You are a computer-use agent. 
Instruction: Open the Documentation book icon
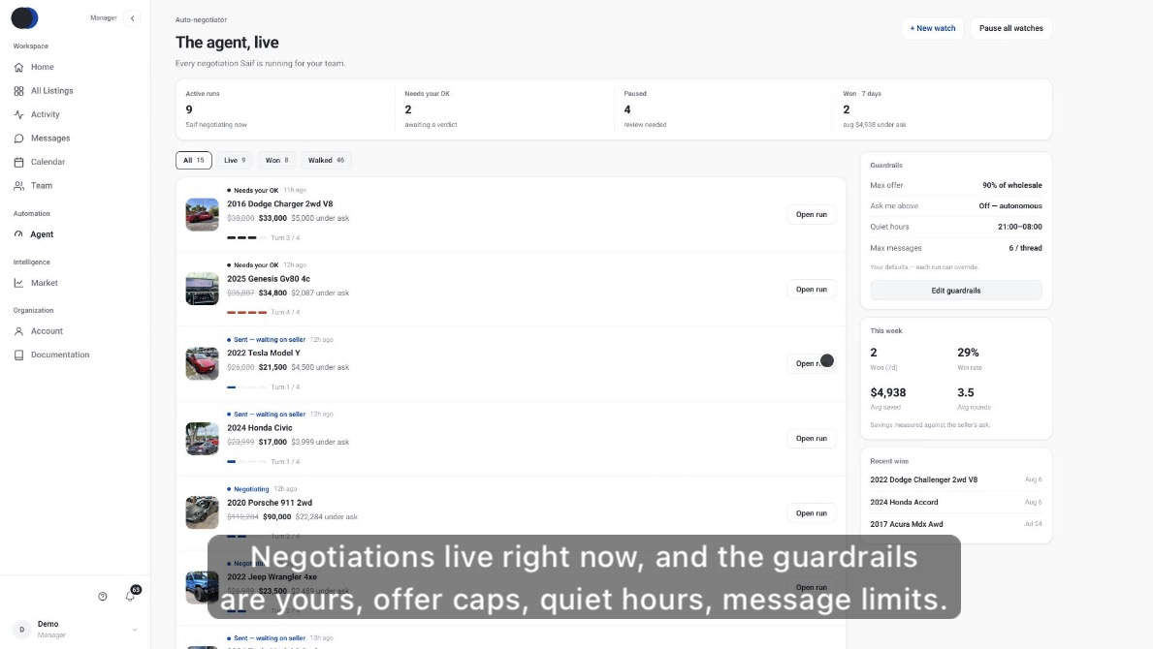18,355
